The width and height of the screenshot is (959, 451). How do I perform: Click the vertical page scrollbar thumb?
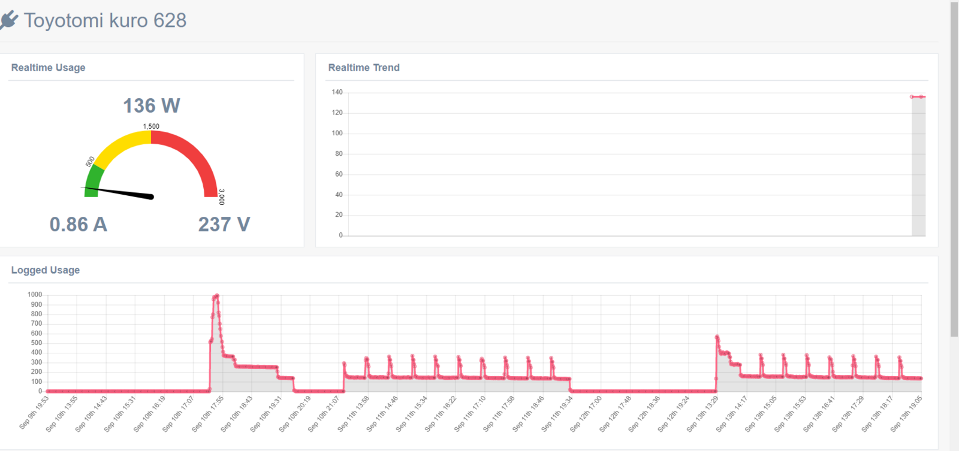[954, 169]
